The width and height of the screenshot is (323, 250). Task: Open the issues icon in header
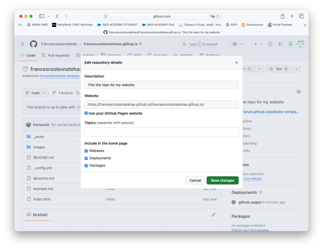coord(270,44)
